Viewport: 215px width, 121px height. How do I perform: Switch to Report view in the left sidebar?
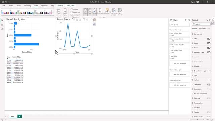pos(2,20)
